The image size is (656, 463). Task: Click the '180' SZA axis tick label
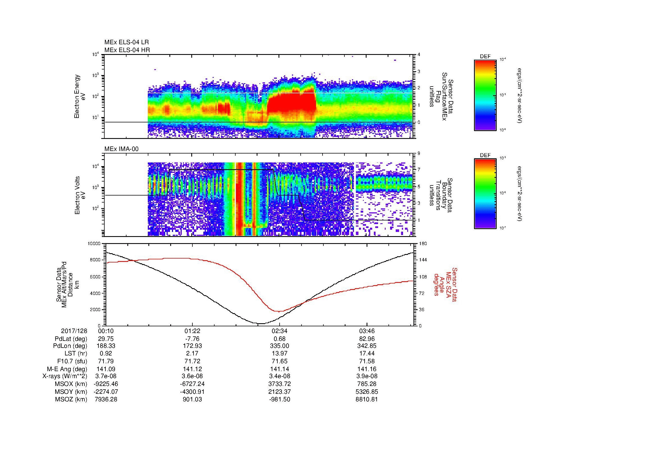tap(422, 244)
